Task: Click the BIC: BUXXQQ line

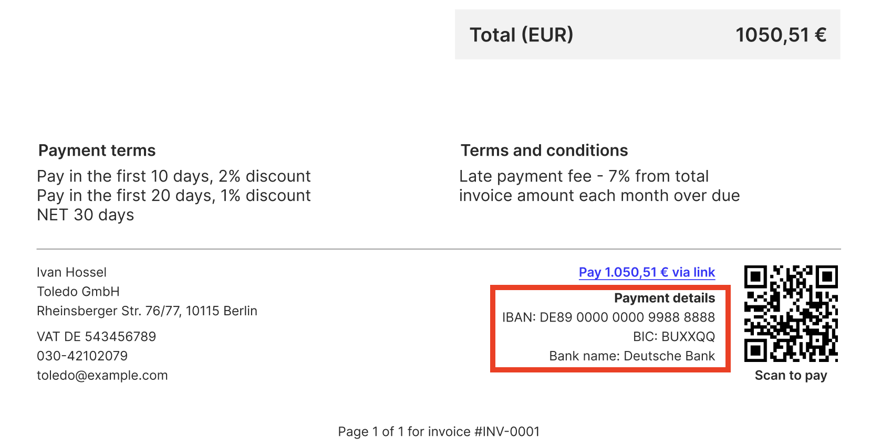Action: [x=673, y=337]
